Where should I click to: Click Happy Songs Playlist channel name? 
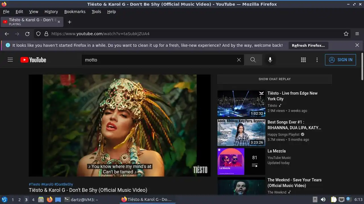tap(284, 135)
